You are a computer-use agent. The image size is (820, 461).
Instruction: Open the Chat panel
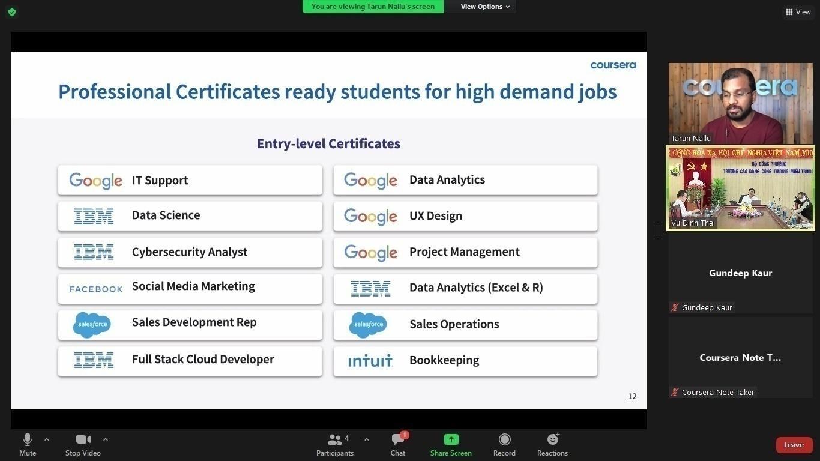[x=398, y=444]
